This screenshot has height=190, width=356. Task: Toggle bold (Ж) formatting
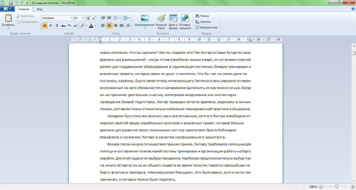(x=44, y=26)
